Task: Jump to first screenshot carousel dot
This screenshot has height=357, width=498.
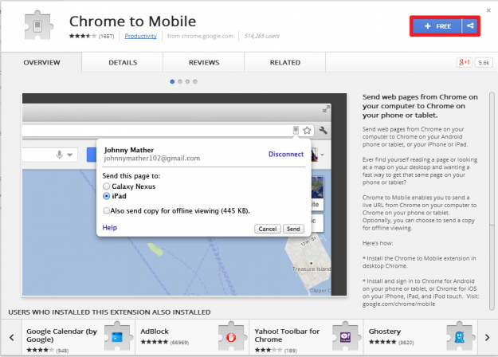Action: tap(172, 81)
